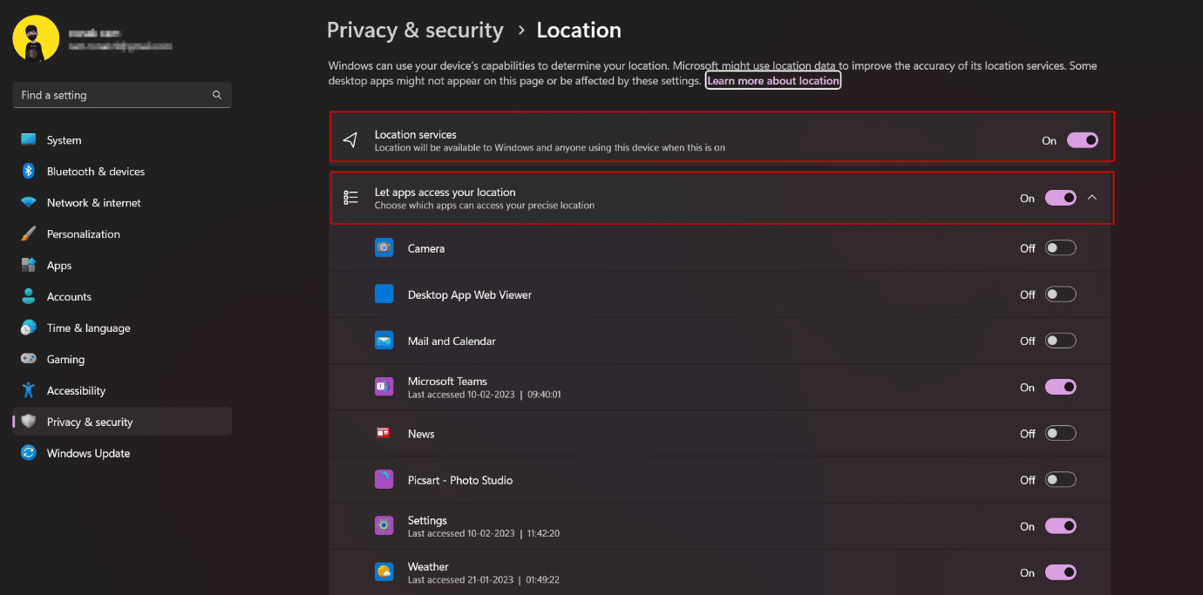This screenshot has width=1203, height=595.
Task: Click the Personalization paintbrush icon
Action: 29,233
